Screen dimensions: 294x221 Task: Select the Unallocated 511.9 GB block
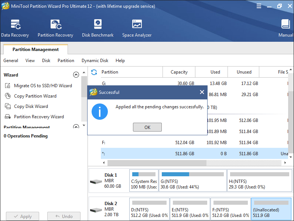pyautogui.click(x=271, y=209)
